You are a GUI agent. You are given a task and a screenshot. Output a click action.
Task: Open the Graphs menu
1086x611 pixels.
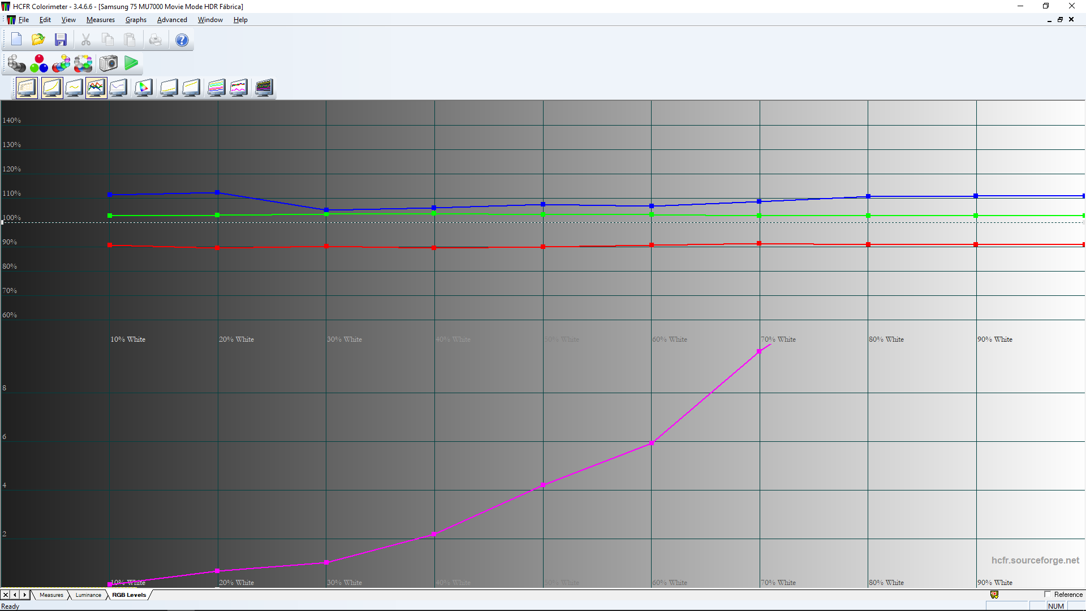136,20
